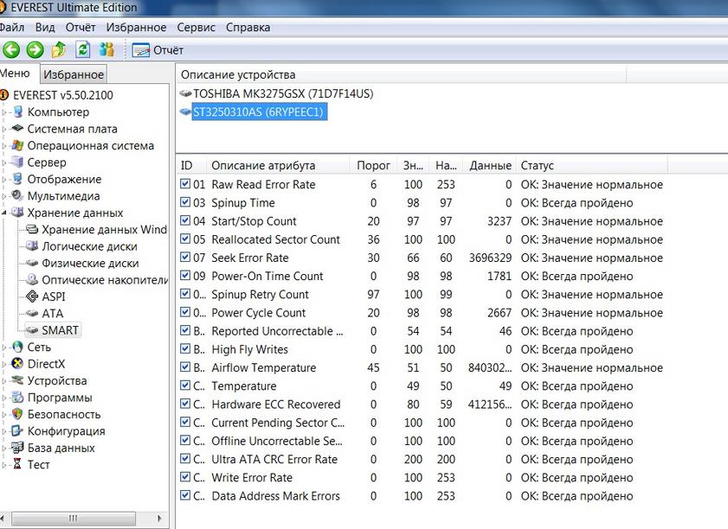The height and width of the screenshot is (529, 728).
Task: Click the green Back arrow button
Action: click(11, 49)
